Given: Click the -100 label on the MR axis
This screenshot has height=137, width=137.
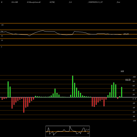Looking at the screenshot, I should tap(134, 121).
